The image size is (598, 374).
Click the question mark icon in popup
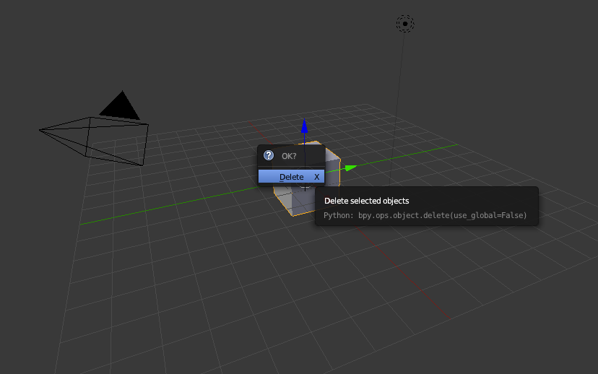pos(269,155)
